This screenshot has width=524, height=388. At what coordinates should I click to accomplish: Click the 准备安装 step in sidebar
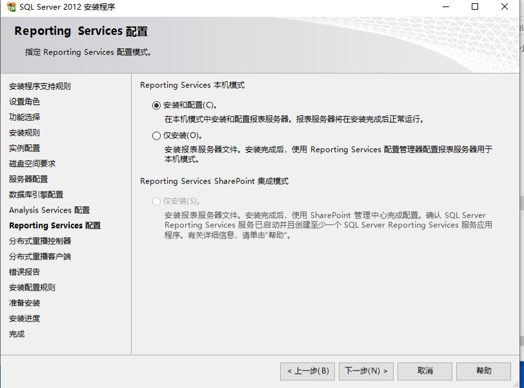coord(25,303)
